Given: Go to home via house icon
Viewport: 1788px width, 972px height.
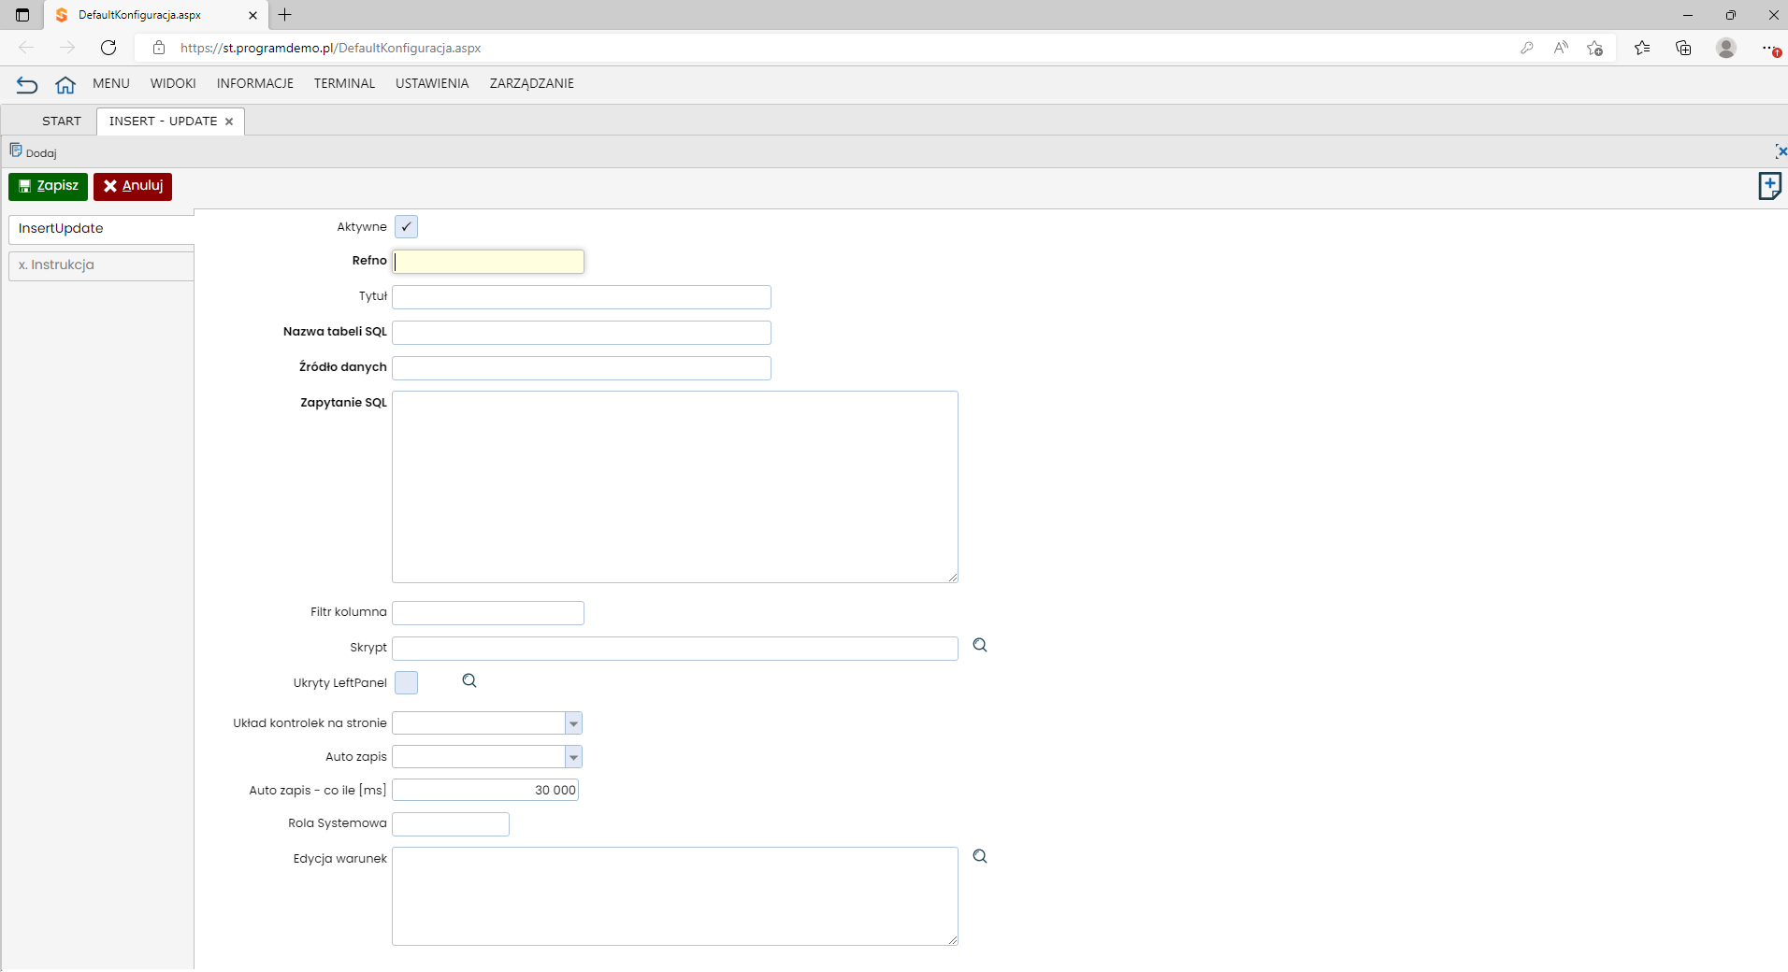Looking at the screenshot, I should tap(65, 85).
